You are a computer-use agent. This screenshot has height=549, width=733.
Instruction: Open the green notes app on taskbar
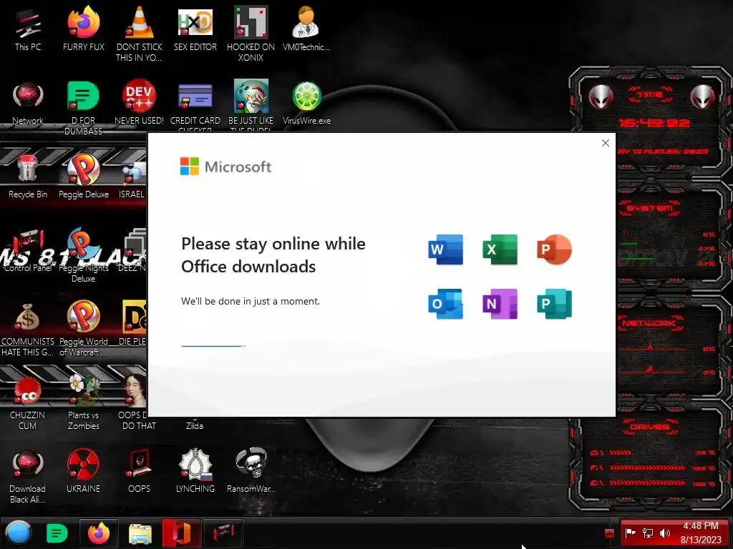tap(57, 533)
